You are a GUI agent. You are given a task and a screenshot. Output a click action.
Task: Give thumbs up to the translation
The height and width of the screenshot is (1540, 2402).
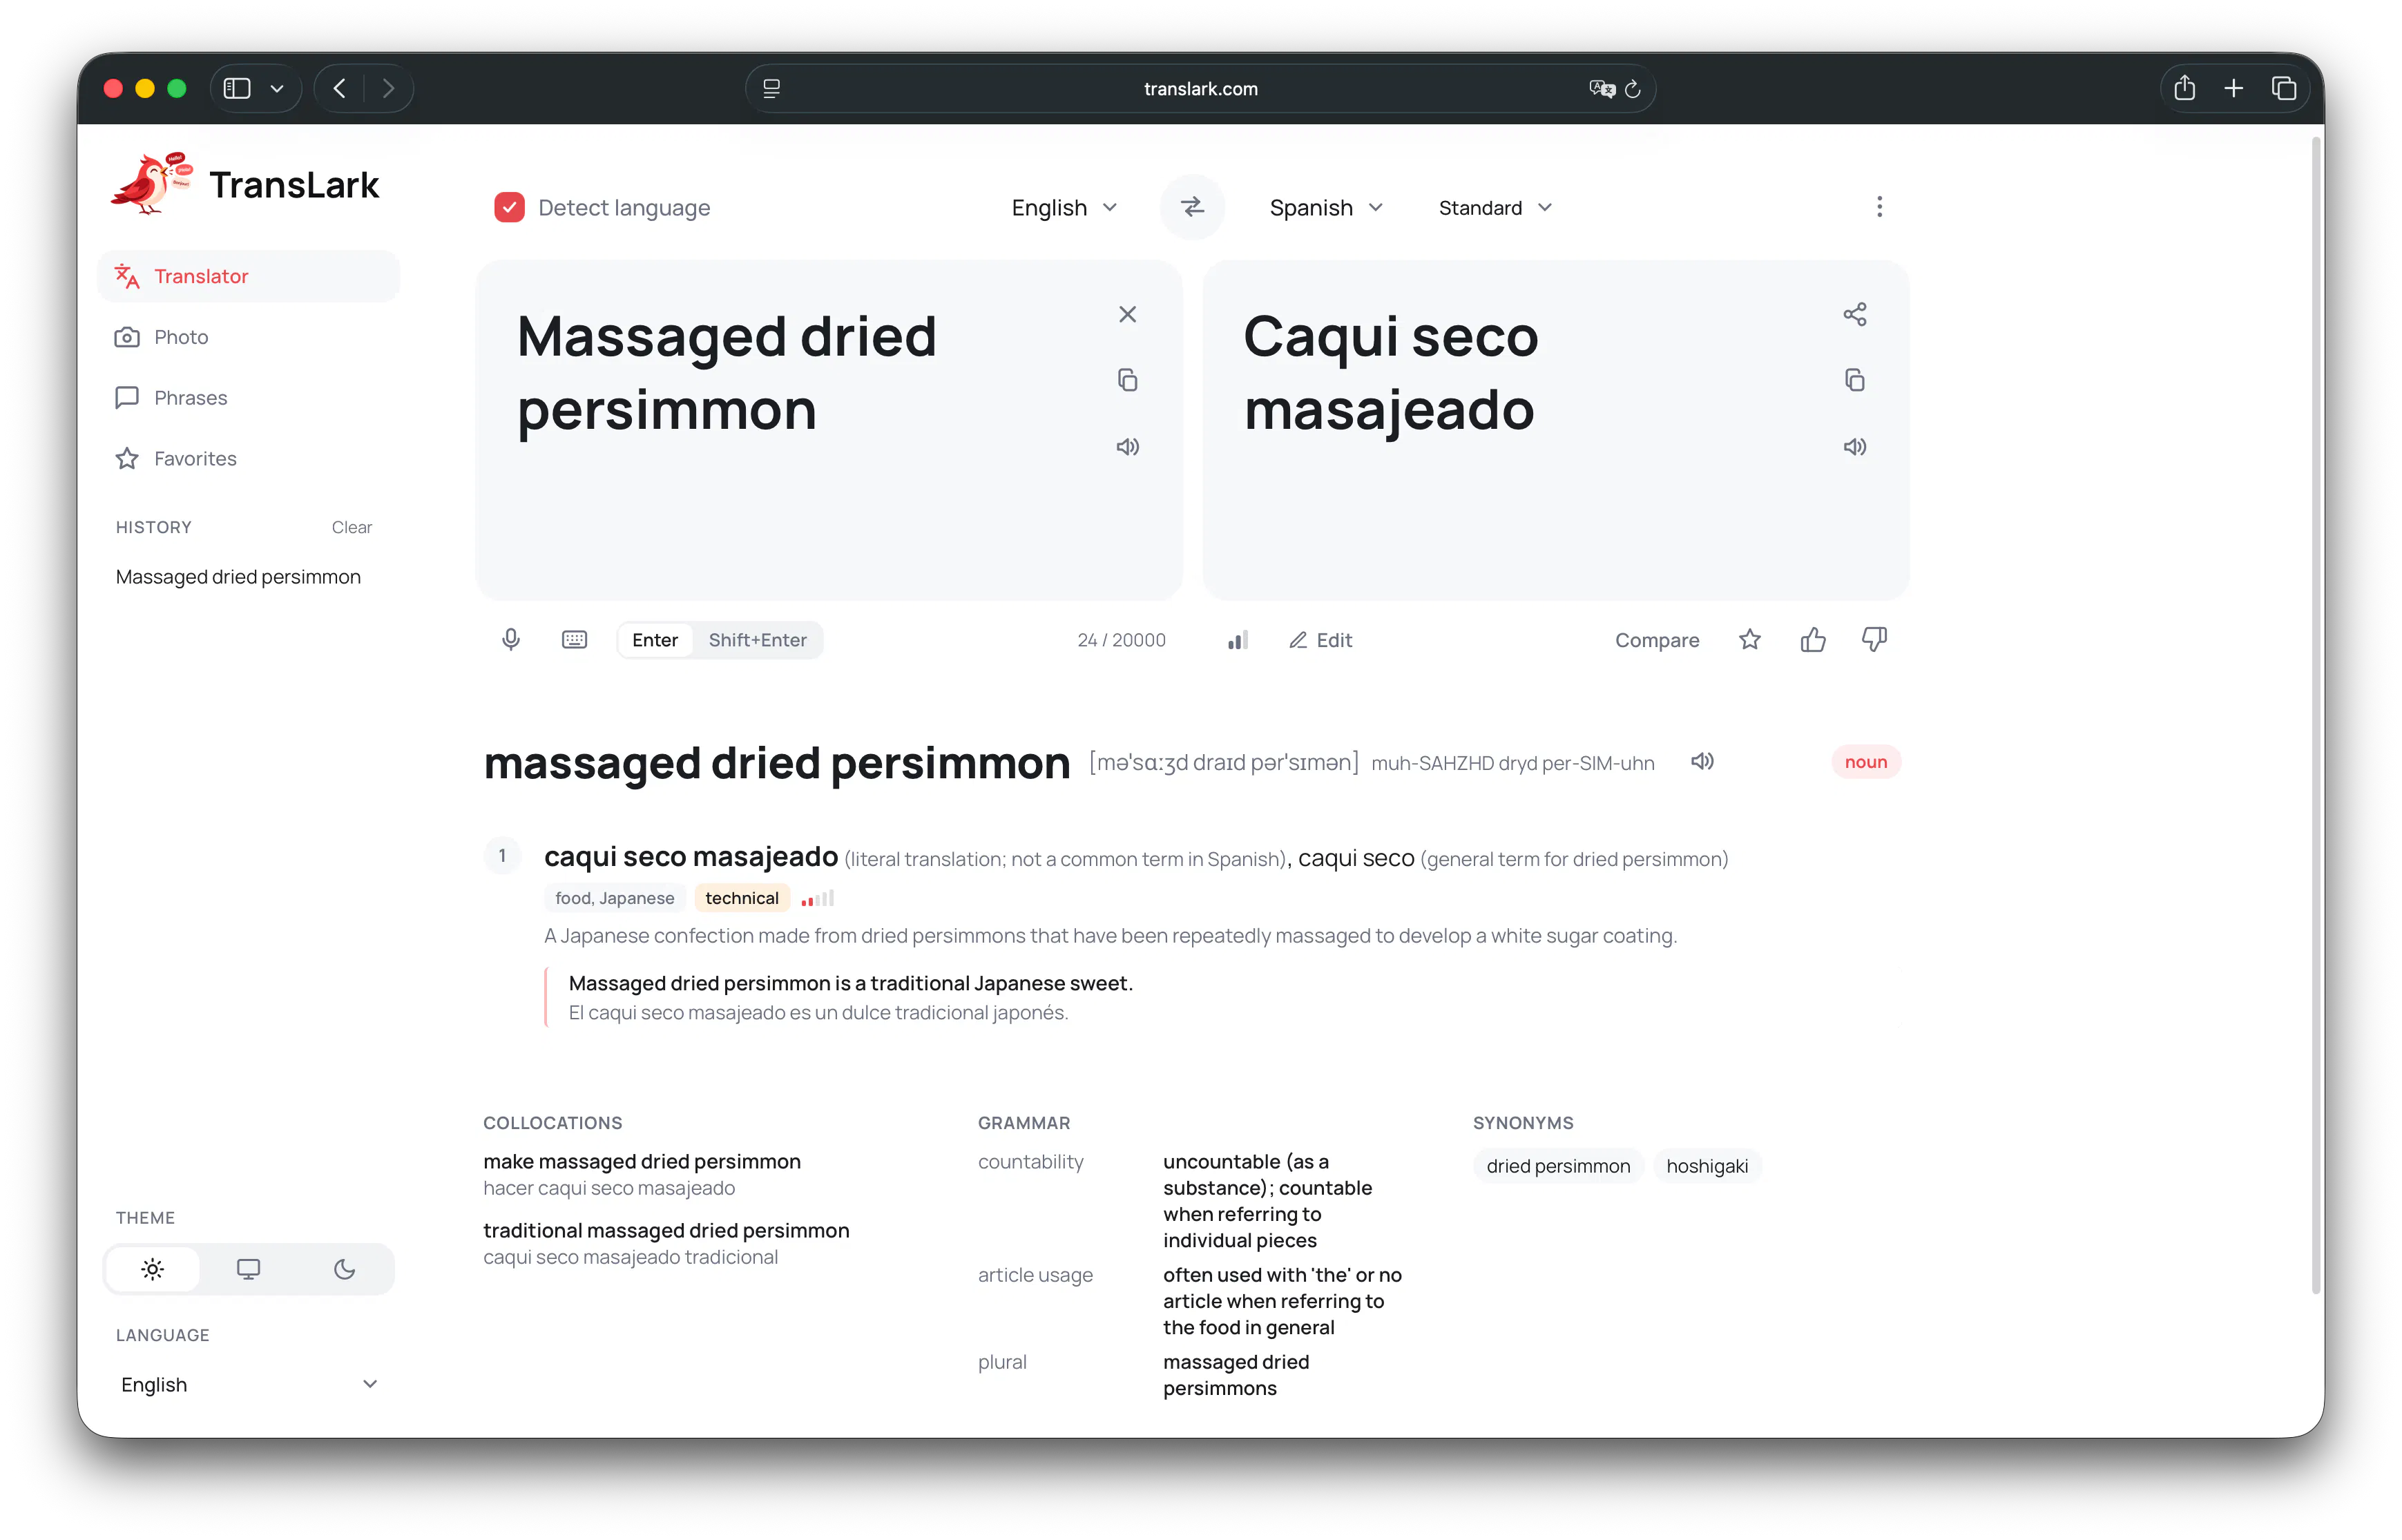click(1812, 640)
